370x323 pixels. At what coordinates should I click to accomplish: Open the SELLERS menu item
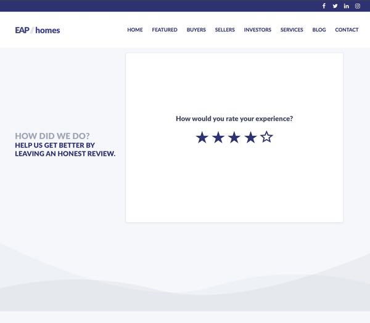tap(225, 30)
